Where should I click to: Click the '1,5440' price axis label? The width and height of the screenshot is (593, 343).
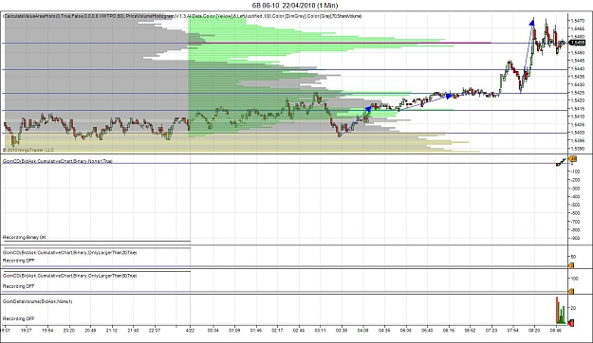pos(577,69)
